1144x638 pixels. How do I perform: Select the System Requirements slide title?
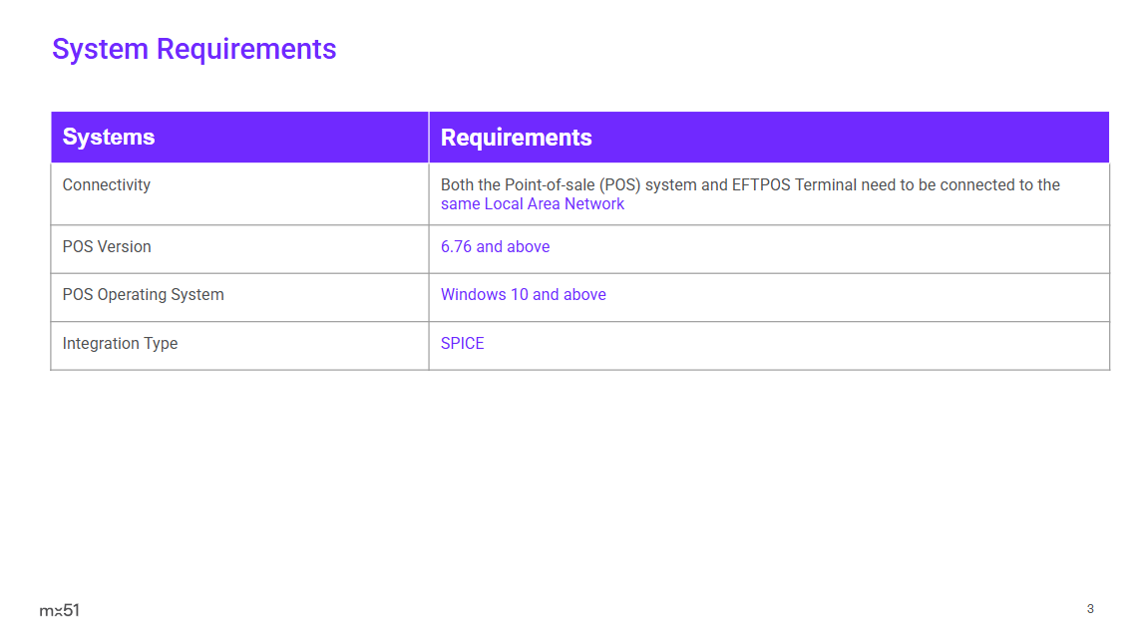(x=193, y=49)
